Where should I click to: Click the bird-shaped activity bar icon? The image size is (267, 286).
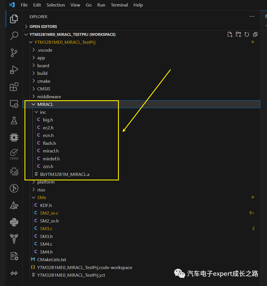(x=14, y=239)
